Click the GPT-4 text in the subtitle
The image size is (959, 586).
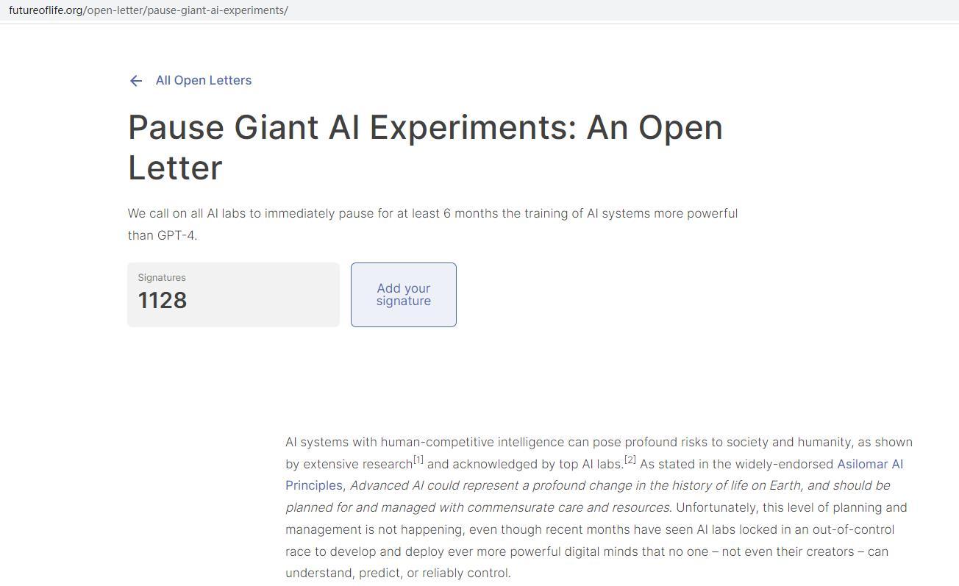pos(177,235)
